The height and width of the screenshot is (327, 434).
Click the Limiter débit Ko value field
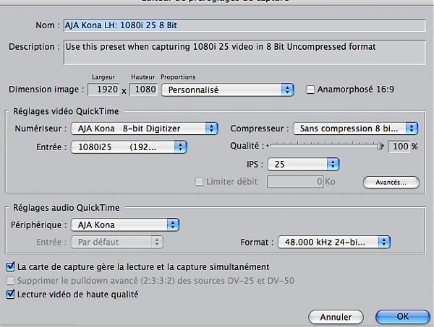[295, 182]
